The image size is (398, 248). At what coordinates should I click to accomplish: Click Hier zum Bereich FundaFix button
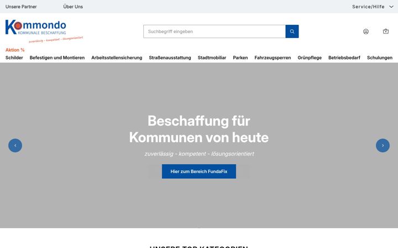(x=199, y=171)
